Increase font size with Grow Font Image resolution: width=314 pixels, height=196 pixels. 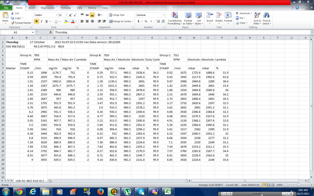click(70, 15)
